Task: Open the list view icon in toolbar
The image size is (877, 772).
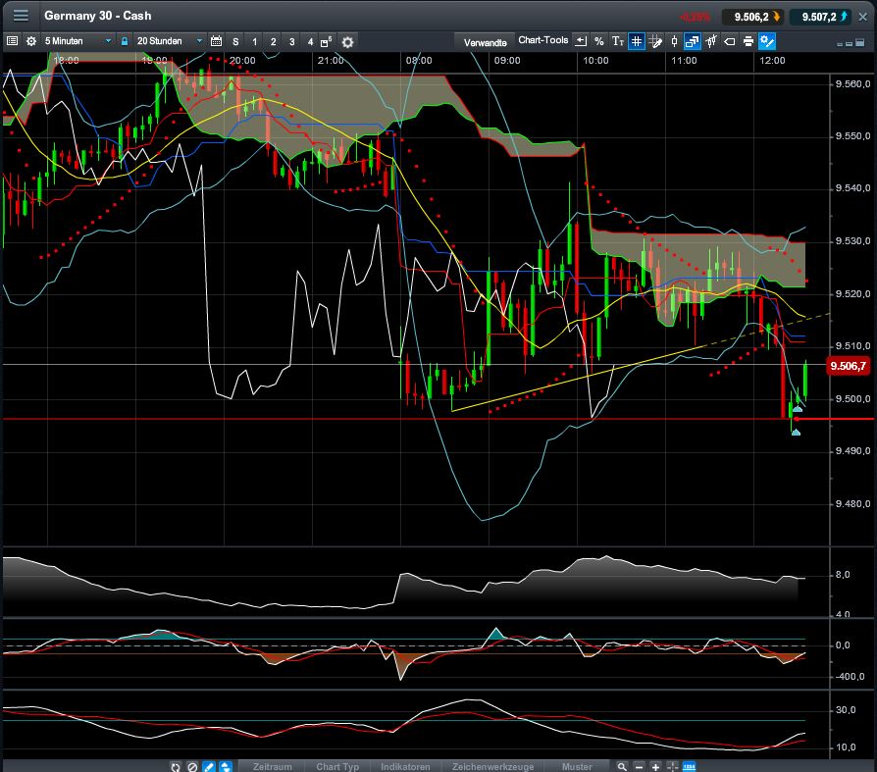Action: (12, 41)
